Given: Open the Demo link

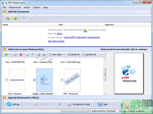Looking at the screenshot, I should coord(59,34).
